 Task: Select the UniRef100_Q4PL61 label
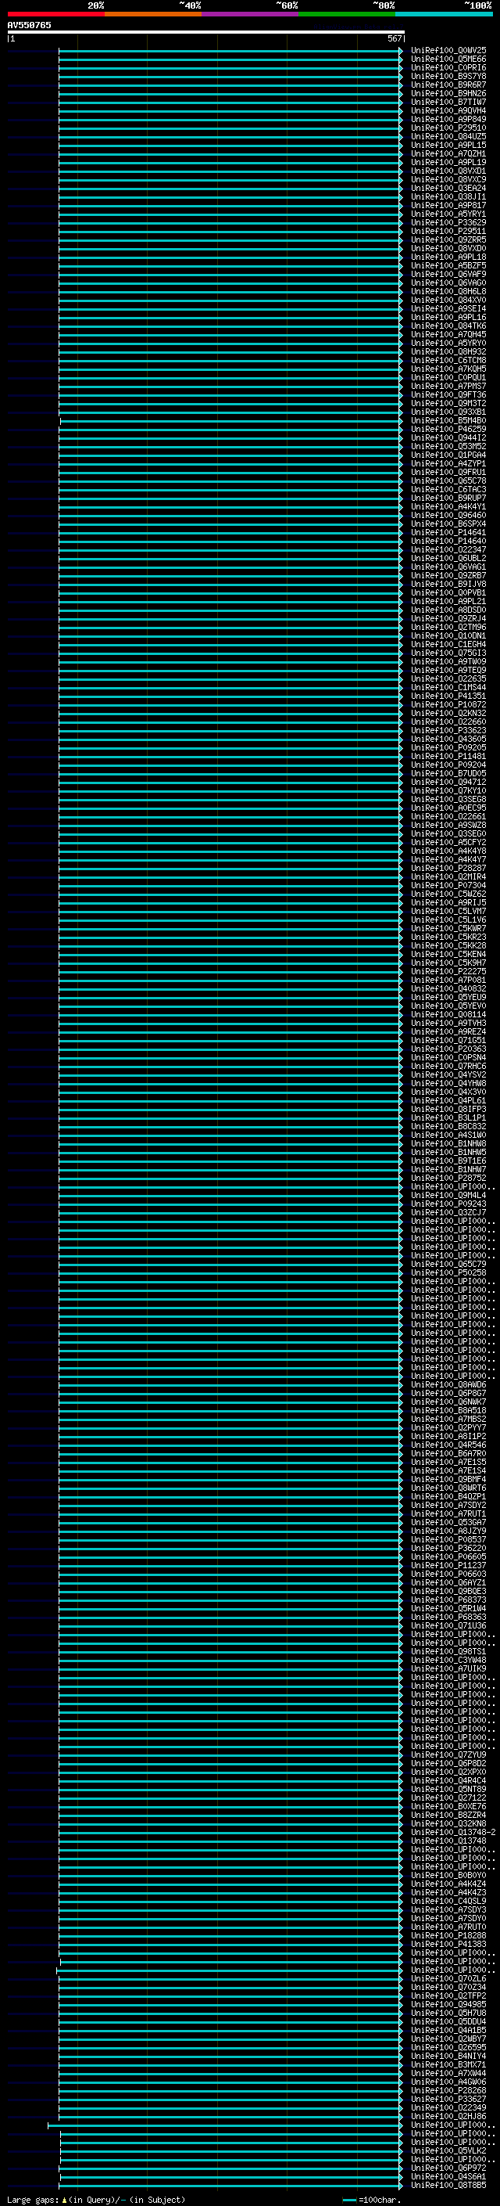click(x=448, y=1100)
